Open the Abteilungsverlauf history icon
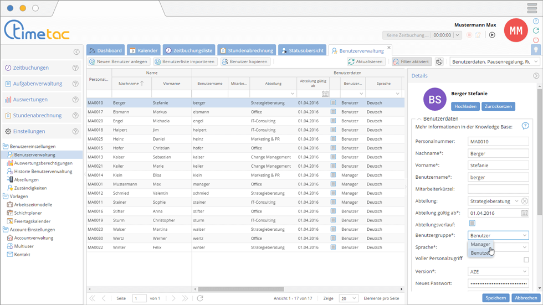This screenshot has height=305, width=543. click(x=472, y=224)
